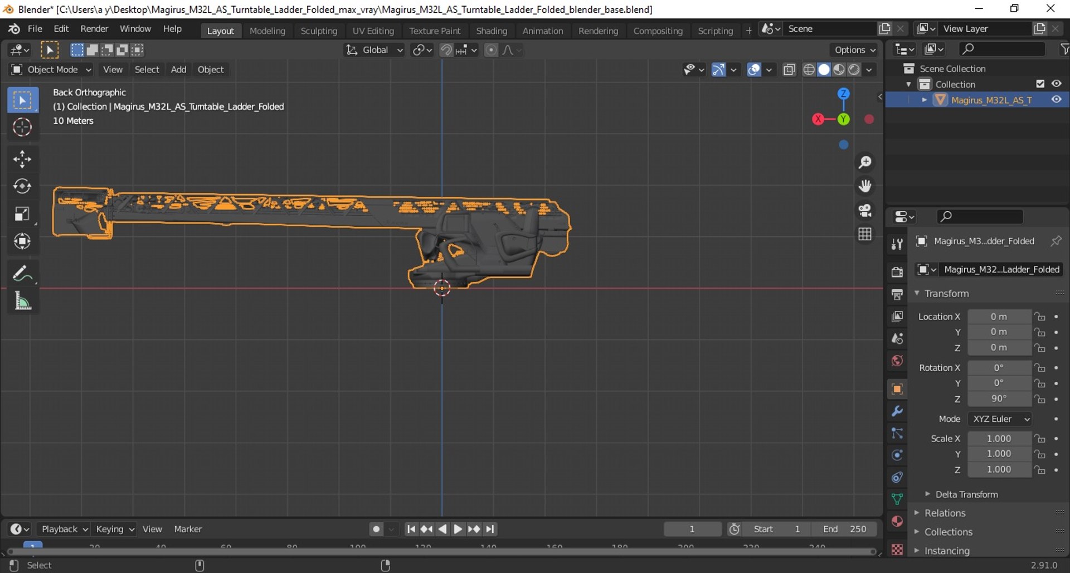Switch perspective/orthographic with the grid icon
Screen dimensions: 1070x573
[865, 235]
